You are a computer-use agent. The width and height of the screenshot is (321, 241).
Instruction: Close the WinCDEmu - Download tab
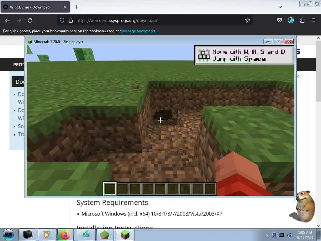65,7
